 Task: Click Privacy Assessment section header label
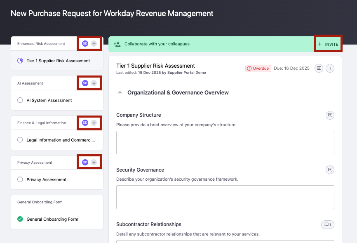pyautogui.click(x=35, y=163)
